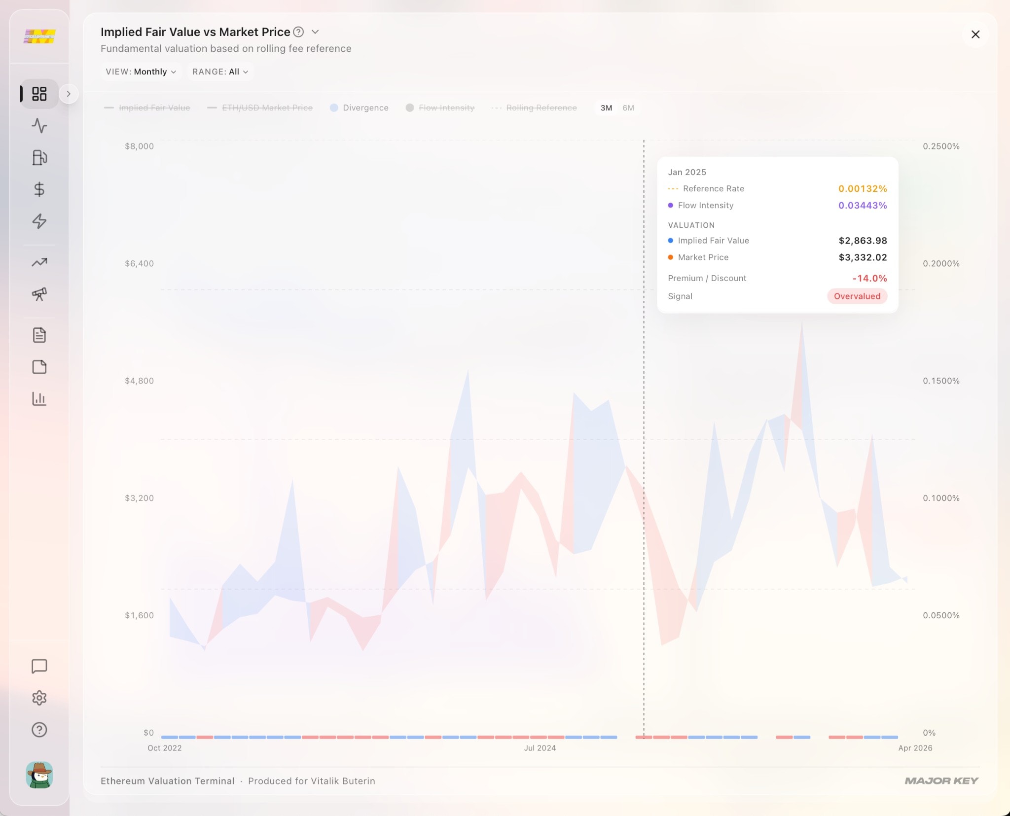Viewport: 1010px width, 816px height.
Task: Click the -14.0% premium/discount value
Action: [869, 278]
